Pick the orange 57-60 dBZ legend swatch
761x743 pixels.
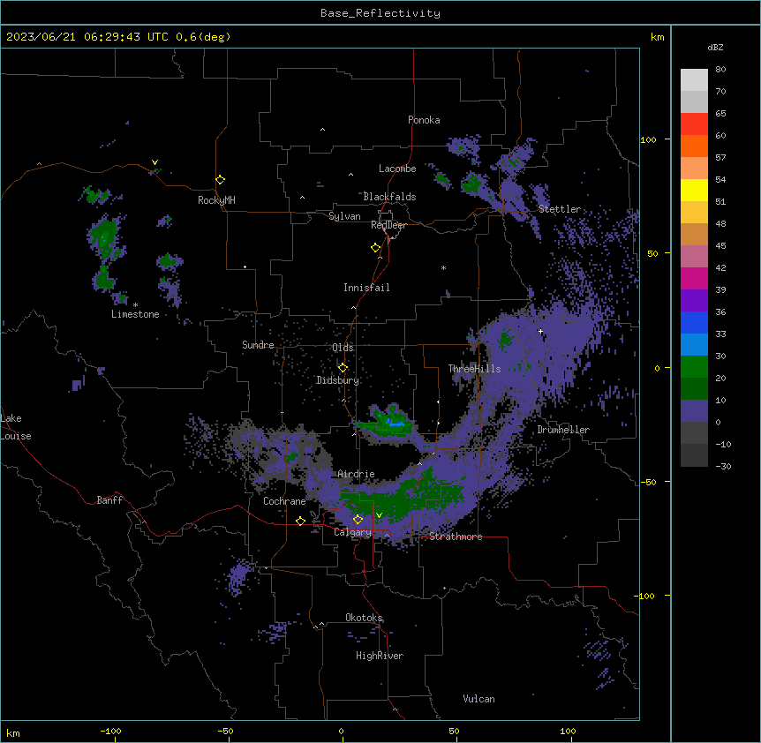pos(694,146)
